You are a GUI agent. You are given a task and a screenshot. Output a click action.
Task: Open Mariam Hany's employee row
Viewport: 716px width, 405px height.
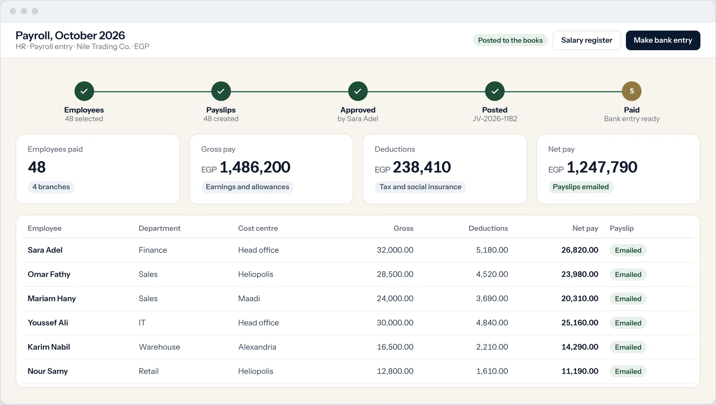pos(358,299)
